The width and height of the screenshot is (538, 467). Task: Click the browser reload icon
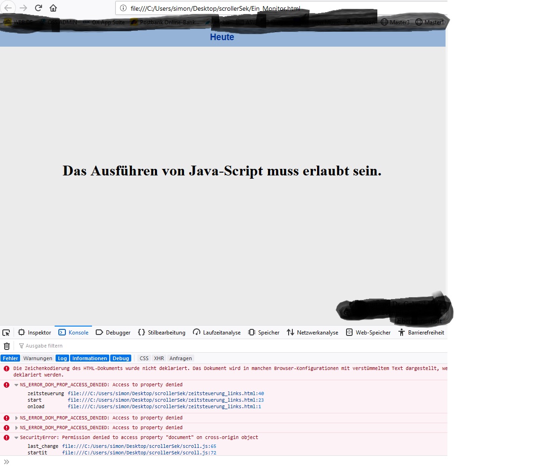(x=38, y=8)
